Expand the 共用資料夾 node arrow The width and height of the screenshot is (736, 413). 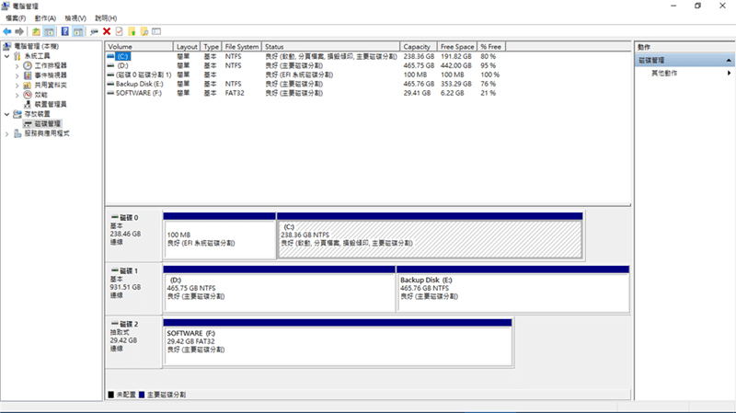click(x=17, y=85)
